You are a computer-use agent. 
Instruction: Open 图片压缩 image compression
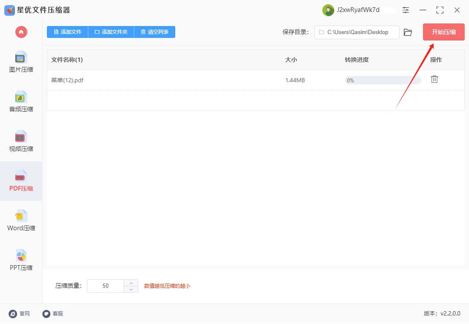click(21, 62)
